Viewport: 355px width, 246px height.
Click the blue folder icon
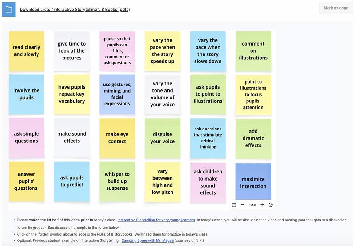click(x=9, y=10)
